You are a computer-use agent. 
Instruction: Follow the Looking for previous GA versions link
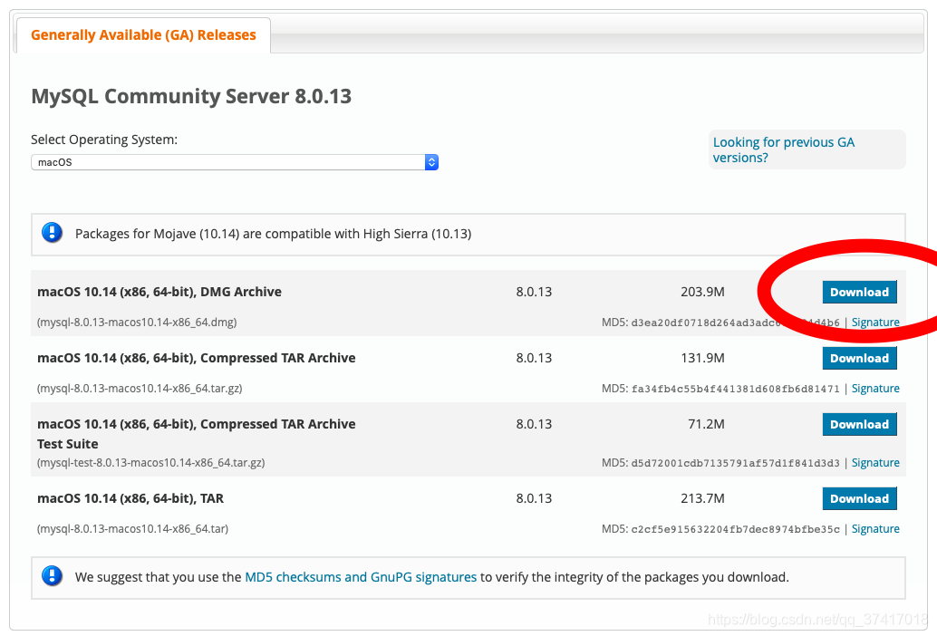(784, 149)
